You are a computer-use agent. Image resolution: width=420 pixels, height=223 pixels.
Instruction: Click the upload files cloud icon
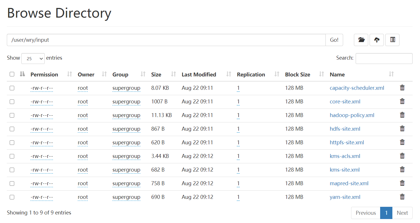pyautogui.click(x=377, y=40)
